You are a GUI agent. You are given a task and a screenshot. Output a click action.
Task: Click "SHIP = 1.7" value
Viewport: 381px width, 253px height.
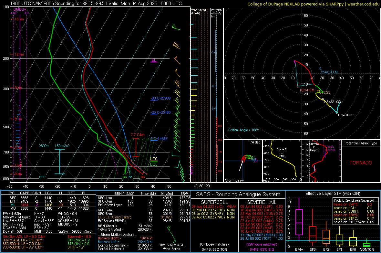pos(76,247)
